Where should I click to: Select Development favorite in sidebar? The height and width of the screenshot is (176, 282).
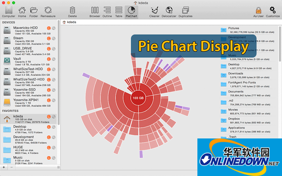tap(29, 139)
